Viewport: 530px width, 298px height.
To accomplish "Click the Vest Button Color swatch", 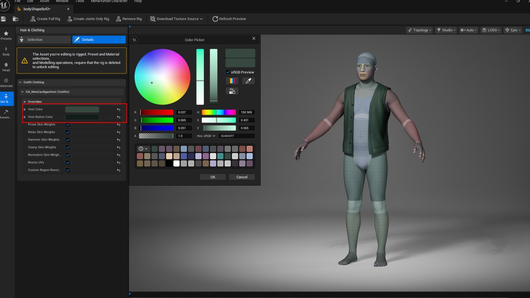I will click(82, 117).
